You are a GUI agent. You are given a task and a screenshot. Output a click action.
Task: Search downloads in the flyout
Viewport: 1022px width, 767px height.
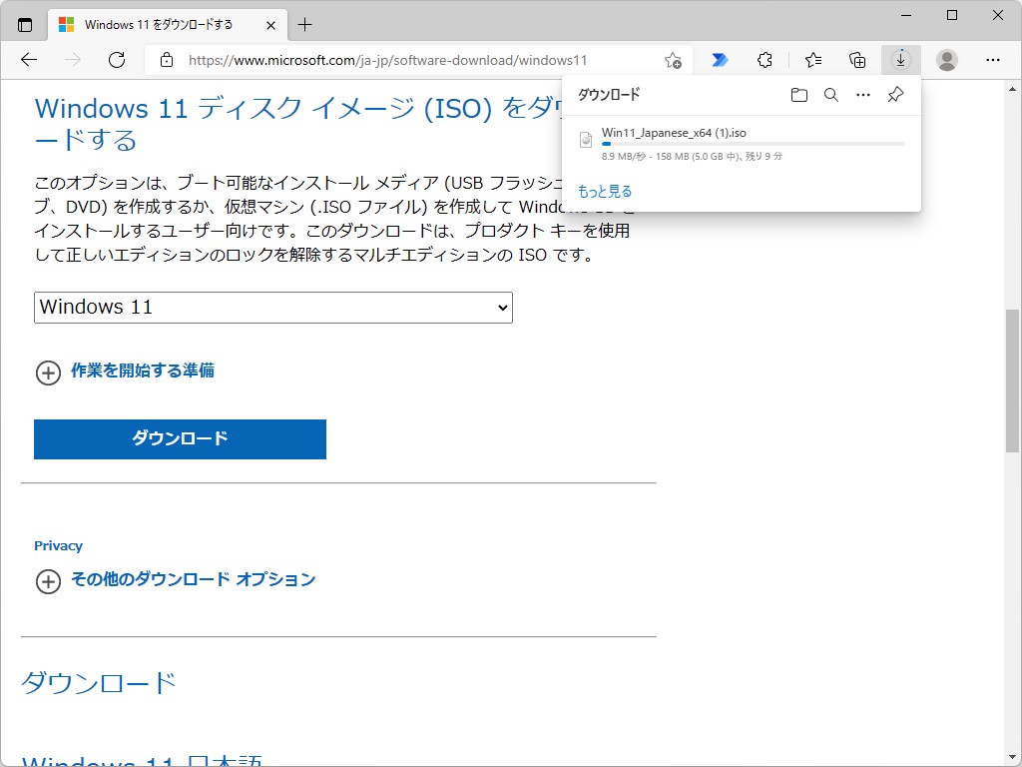[831, 94]
